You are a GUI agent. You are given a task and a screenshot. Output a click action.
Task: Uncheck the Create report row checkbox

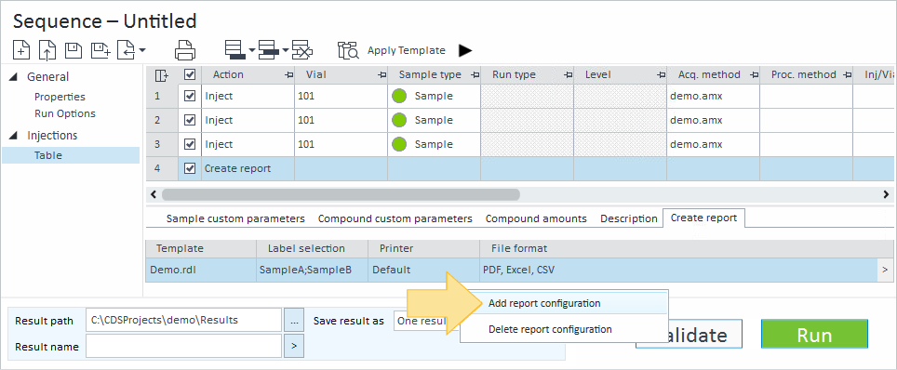pos(190,168)
